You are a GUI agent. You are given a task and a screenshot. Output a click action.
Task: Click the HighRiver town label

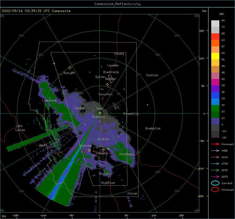(108, 183)
